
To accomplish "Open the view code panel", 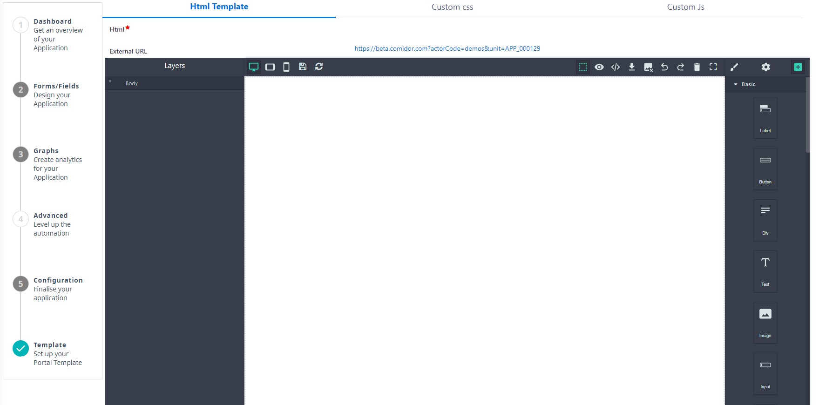I will pos(616,67).
